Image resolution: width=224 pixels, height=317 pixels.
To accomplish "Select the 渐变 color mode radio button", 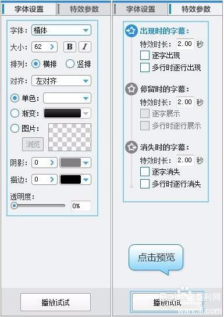I will click(15, 113).
